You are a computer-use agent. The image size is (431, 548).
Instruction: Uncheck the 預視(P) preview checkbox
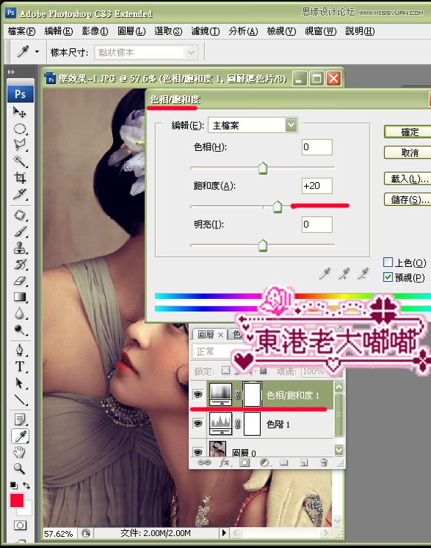[388, 277]
